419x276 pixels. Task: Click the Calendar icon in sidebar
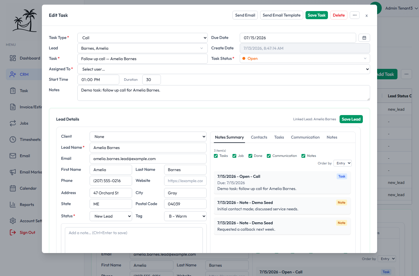[x=13, y=188]
